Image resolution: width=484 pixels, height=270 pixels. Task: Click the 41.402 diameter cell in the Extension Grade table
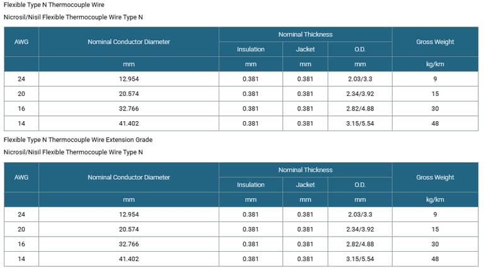point(129,259)
